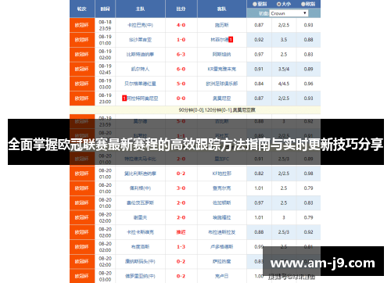
Task: Open away team 欧洲足球俱乐部 link
Action: pyautogui.click(x=221, y=84)
